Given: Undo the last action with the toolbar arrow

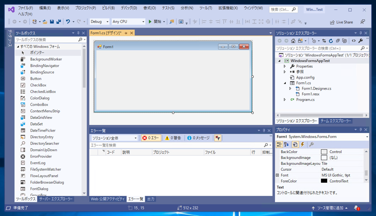Looking at the screenshot, I should [68, 22].
